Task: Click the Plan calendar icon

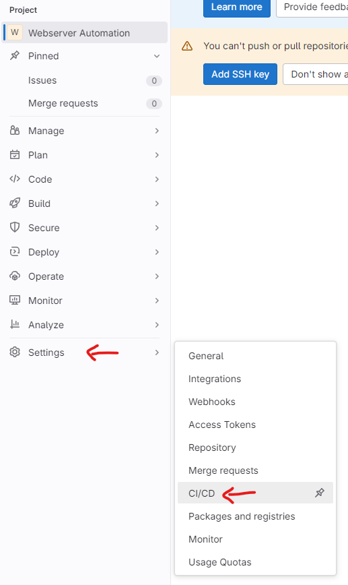Action: pos(15,155)
